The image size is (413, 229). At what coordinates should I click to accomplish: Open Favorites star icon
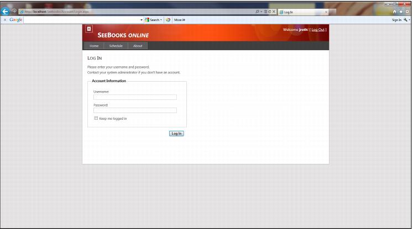pos(401,12)
